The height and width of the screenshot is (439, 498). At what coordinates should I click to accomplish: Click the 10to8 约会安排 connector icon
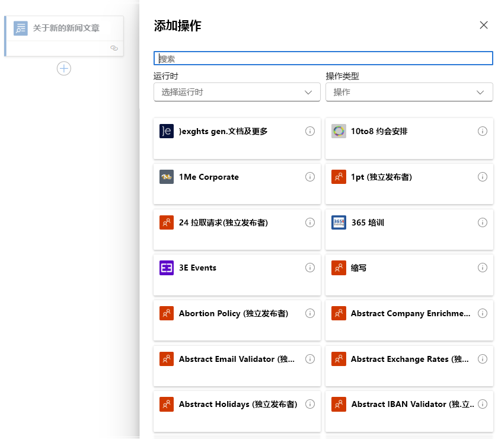coord(339,131)
